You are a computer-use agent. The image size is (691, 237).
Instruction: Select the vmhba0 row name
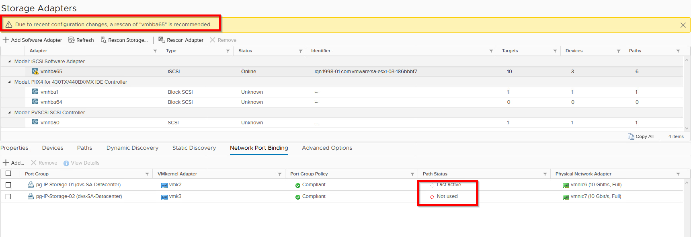50,123
